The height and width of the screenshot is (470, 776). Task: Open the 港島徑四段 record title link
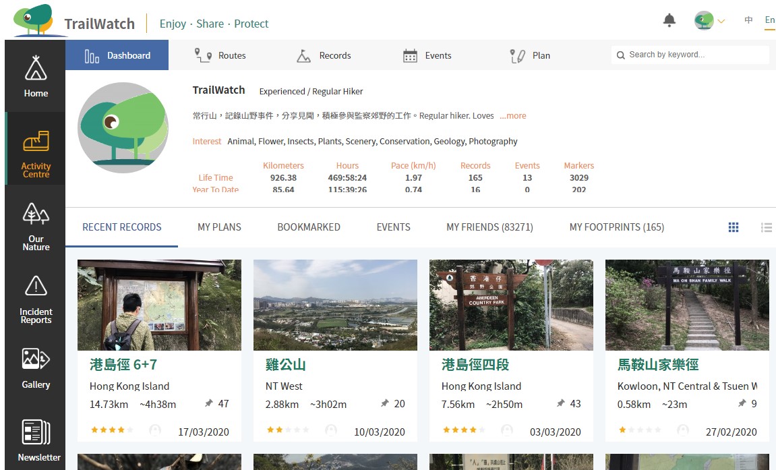pyautogui.click(x=475, y=365)
